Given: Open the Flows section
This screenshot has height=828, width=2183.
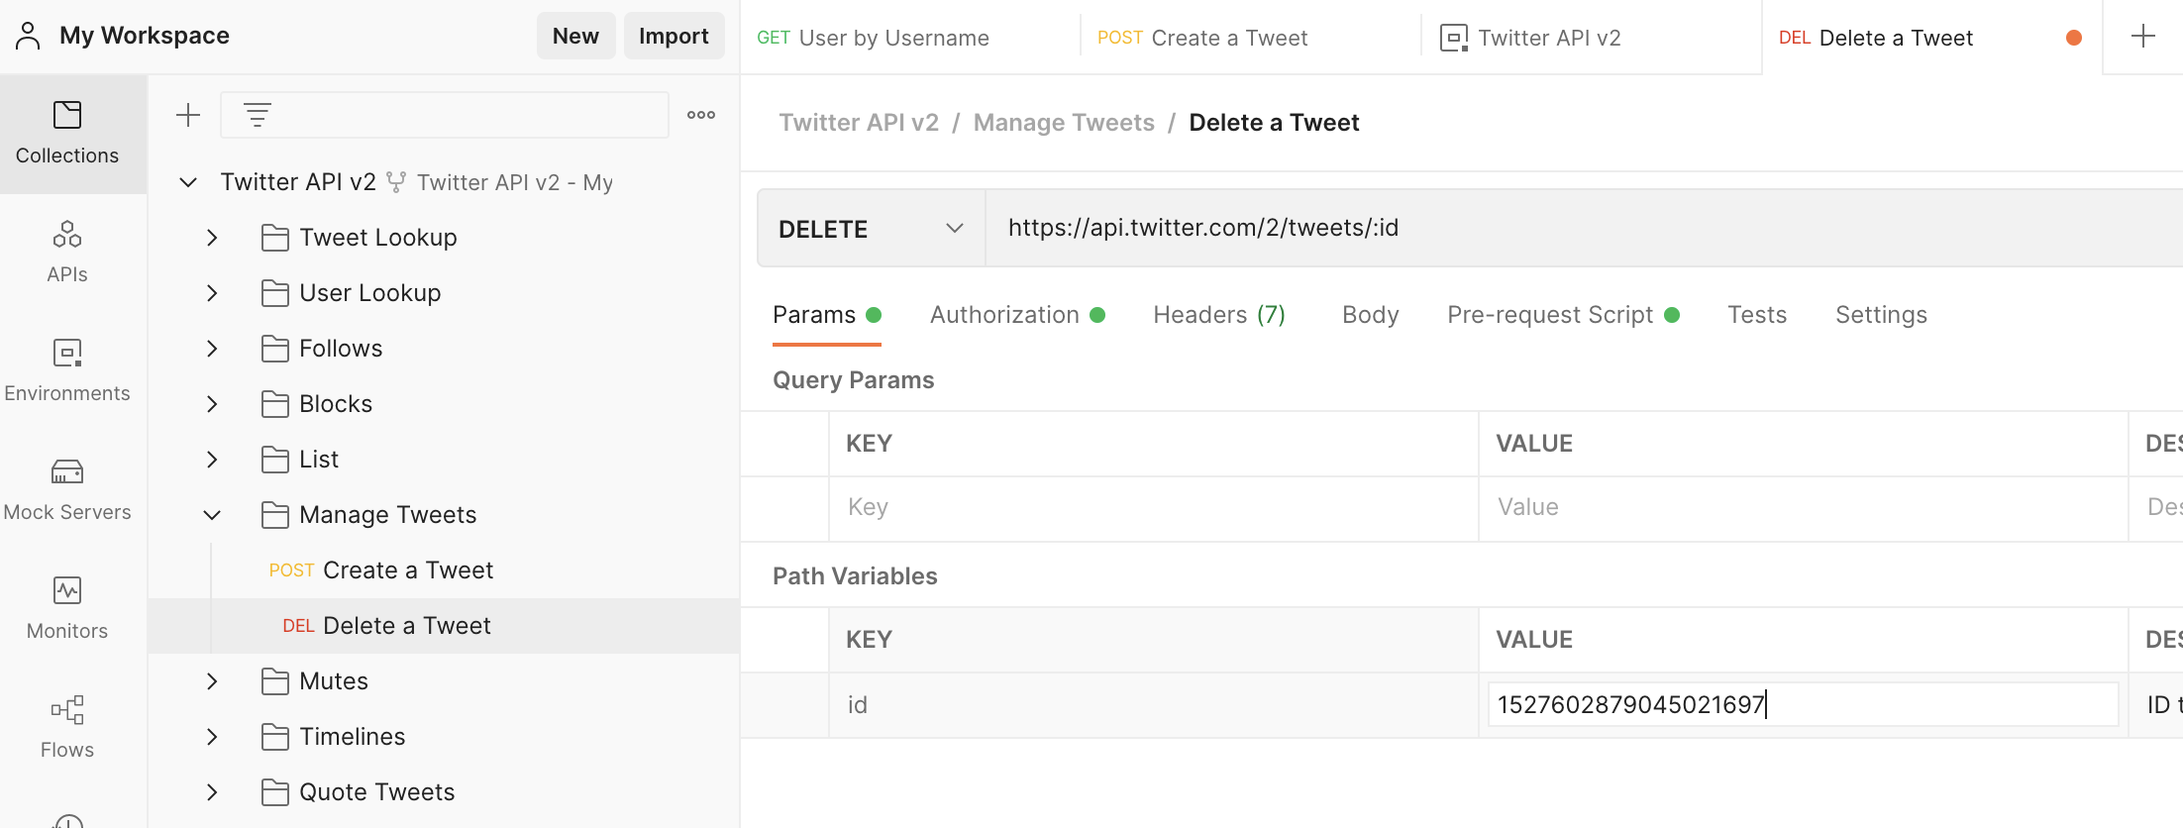Looking at the screenshot, I should click(x=67, y=727).
